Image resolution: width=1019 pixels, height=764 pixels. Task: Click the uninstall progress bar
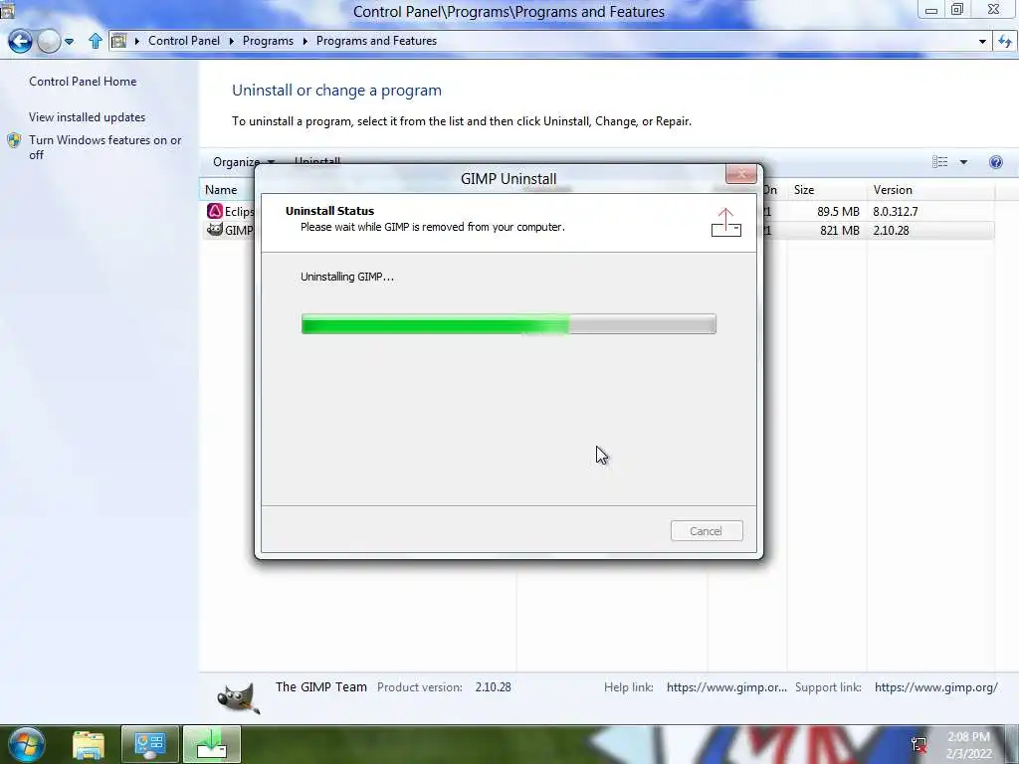click(x=509, y=323)
